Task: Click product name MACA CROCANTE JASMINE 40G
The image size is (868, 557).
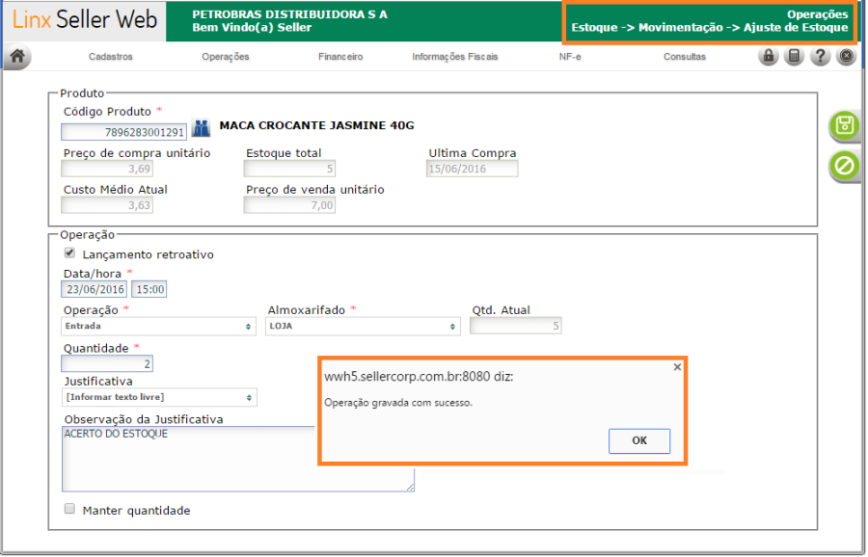Action: coord(316,125)
